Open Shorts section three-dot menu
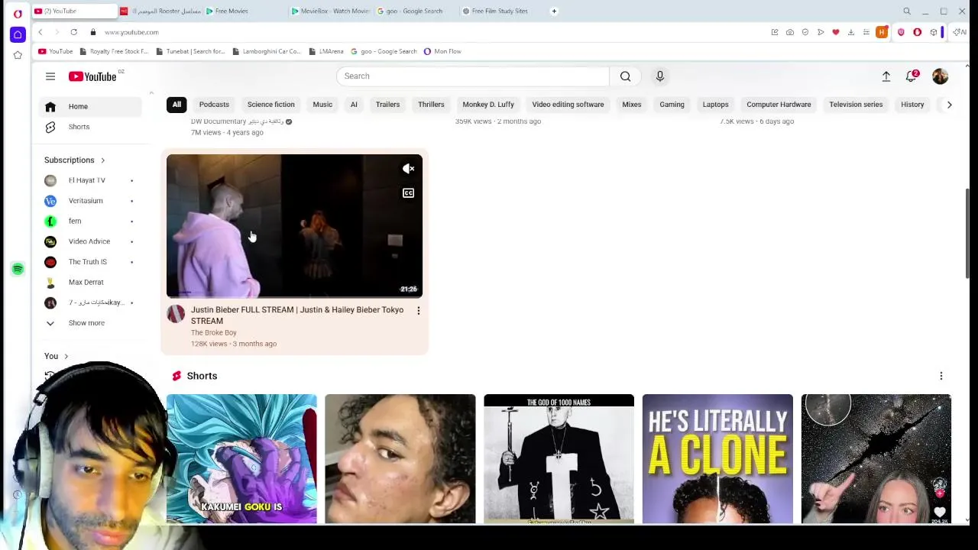The image size is (978, 550). coord(941,376)
